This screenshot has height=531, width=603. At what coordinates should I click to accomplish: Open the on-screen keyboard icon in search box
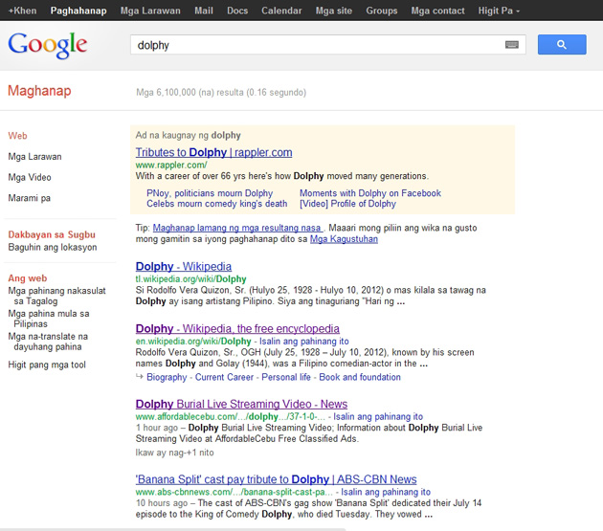pyautogui.click(x=511, y=45)
